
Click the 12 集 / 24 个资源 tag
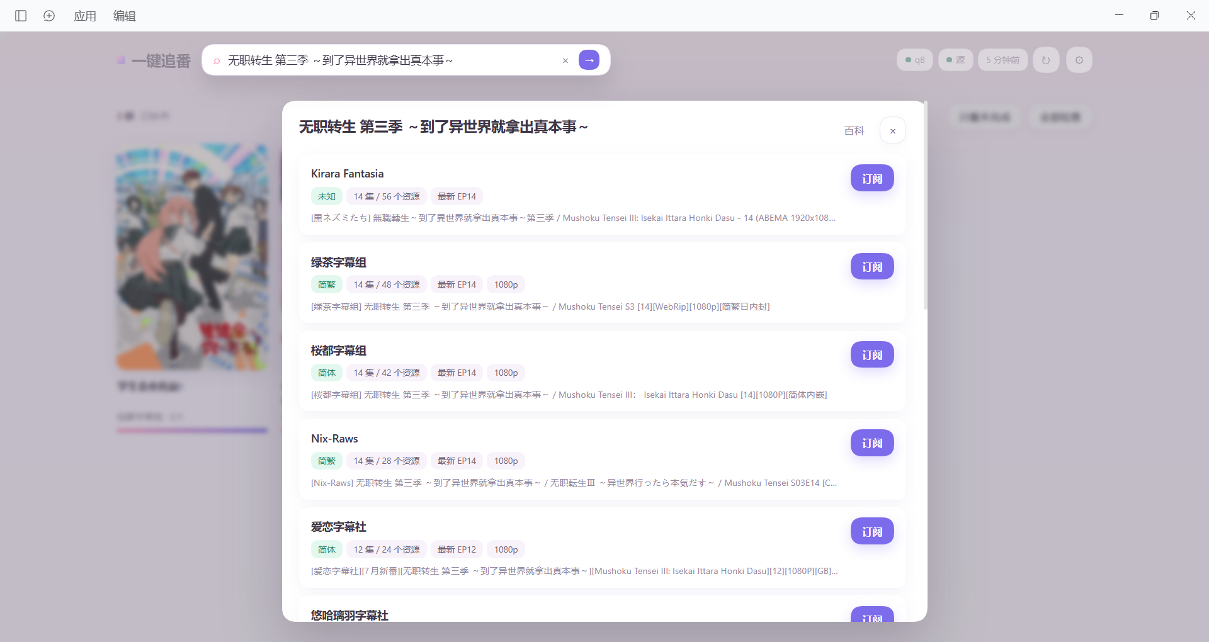pyautogui.click(x=387, y=549)
